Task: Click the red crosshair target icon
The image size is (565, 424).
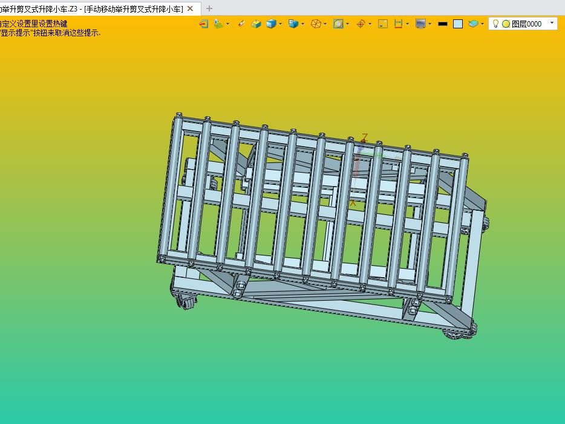Action: click(x=361, y=24)
